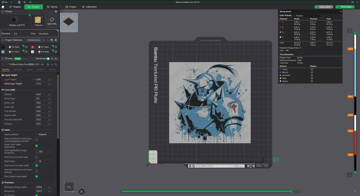Viewport: 360px width, 196px height.
Task: Uncheck Scarf joint for inner walls
Action: (36, 165)
